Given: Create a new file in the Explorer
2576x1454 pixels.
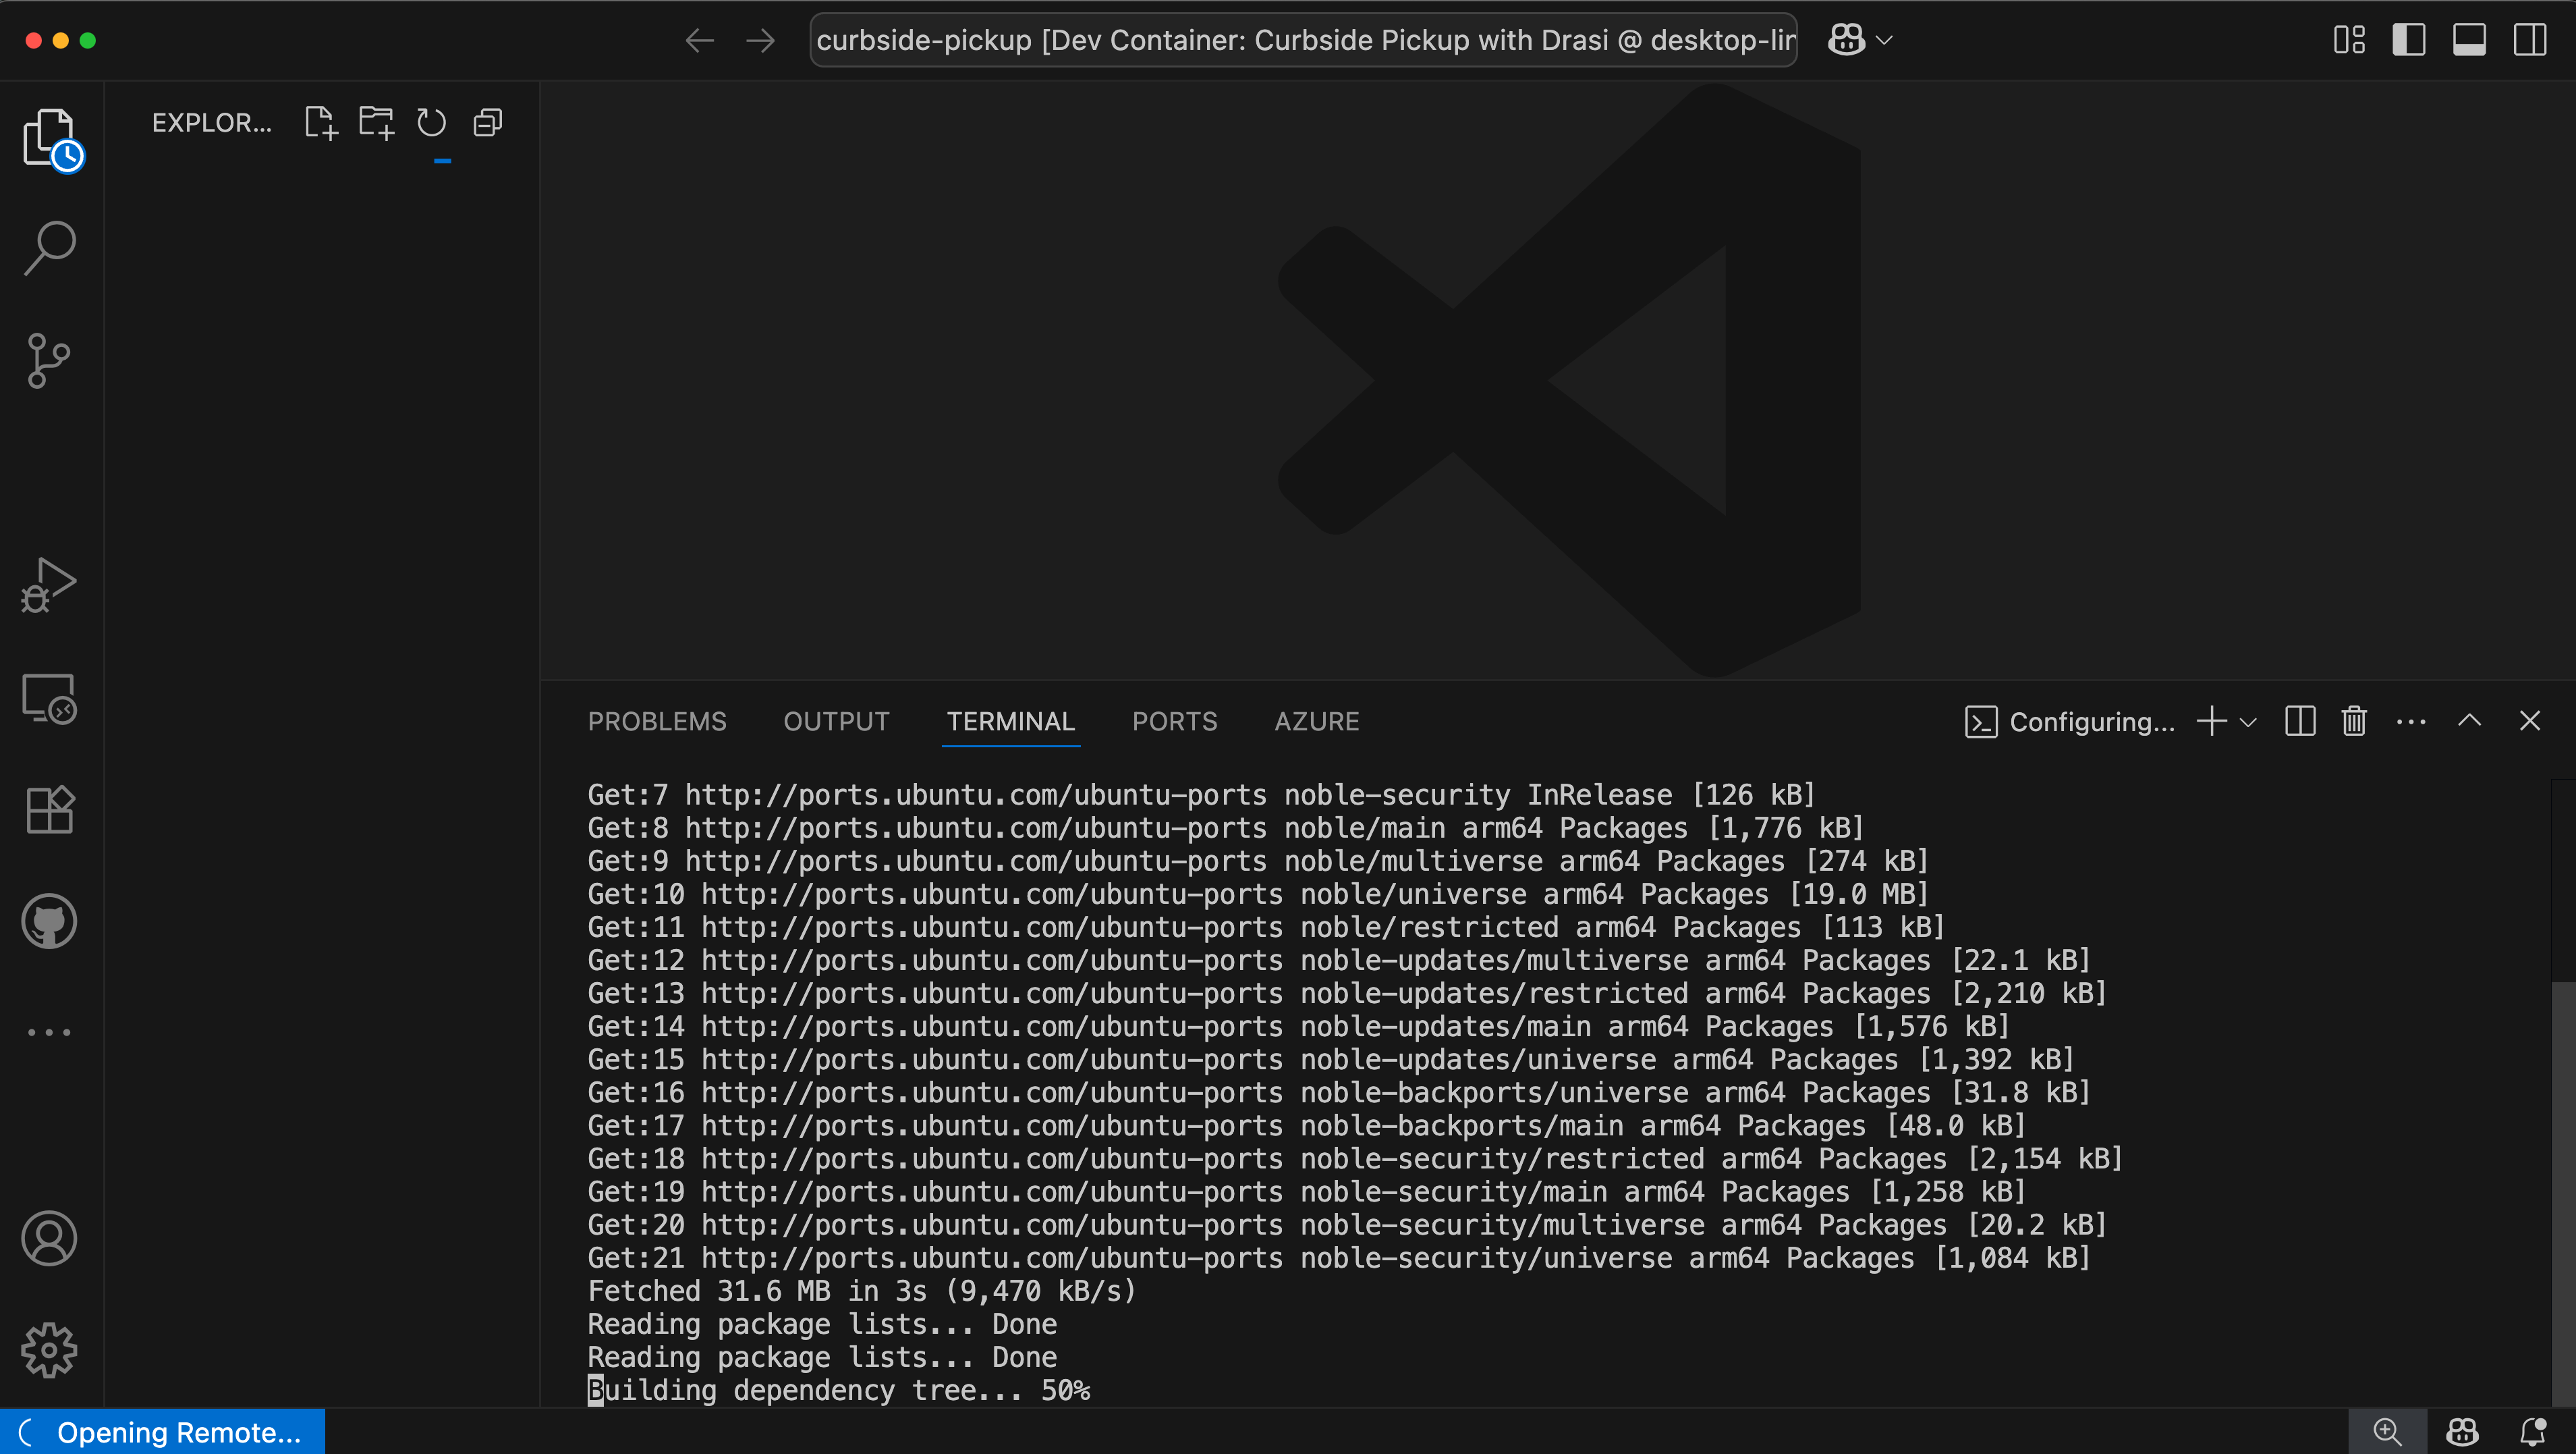Looking at the screenshot, I should pos(320,122).
